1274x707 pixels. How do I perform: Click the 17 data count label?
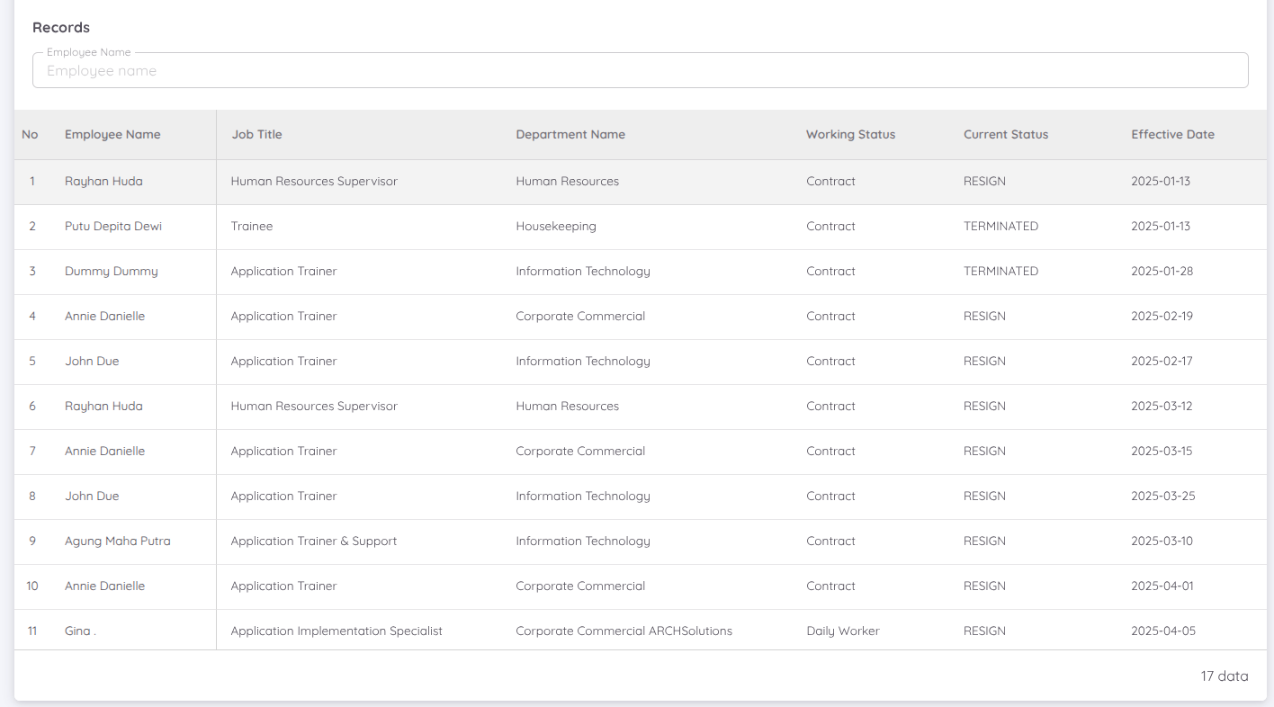(x=1225, y=676)
